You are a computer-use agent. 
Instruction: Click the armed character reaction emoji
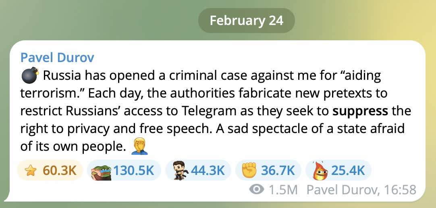[180, 171]
